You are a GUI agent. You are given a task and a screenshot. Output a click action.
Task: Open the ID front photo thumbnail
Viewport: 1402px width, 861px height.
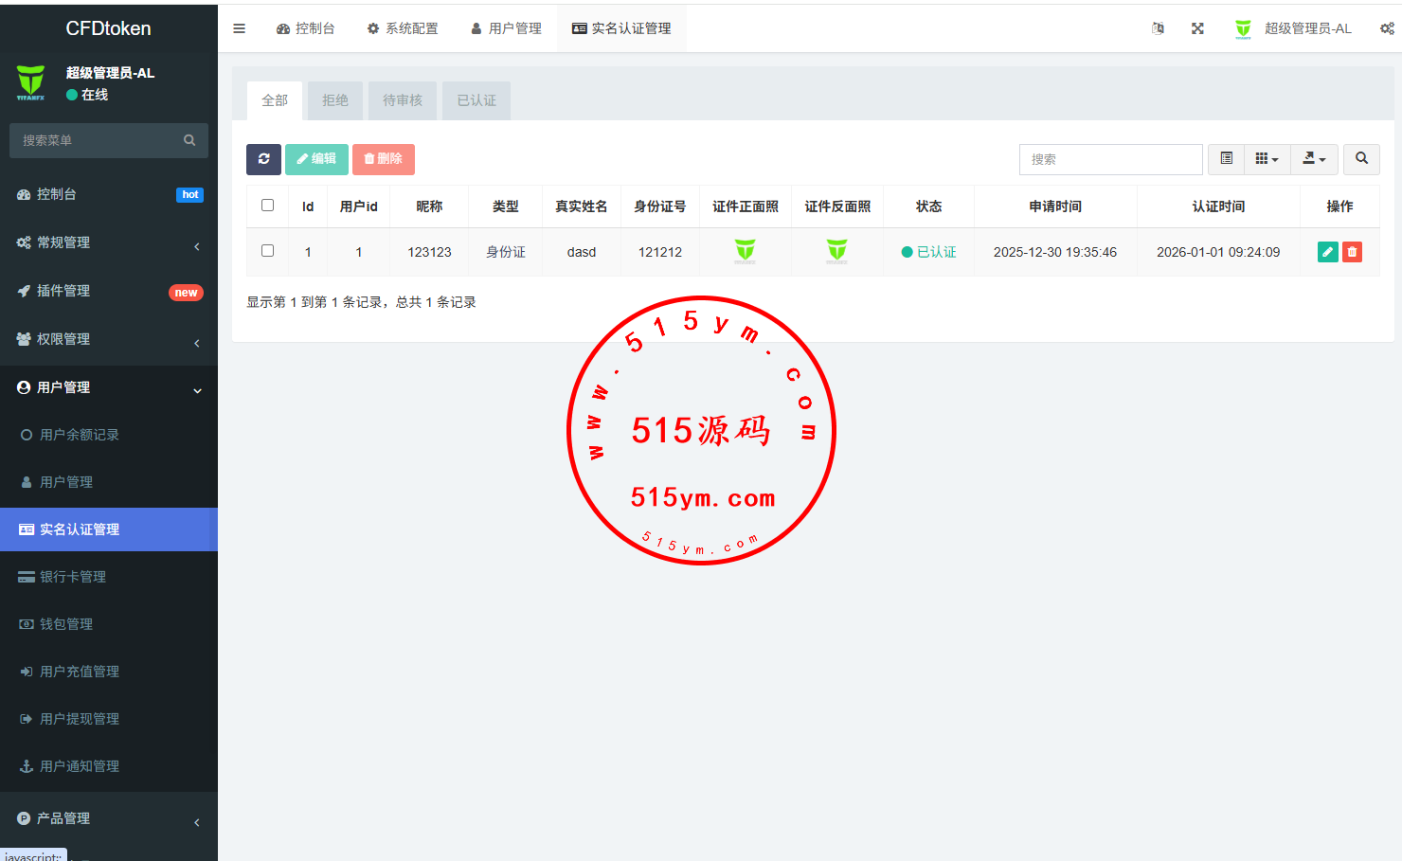point(745,251)
